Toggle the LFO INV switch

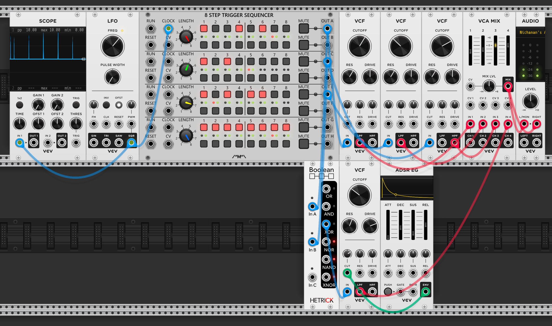click(106, 105)
